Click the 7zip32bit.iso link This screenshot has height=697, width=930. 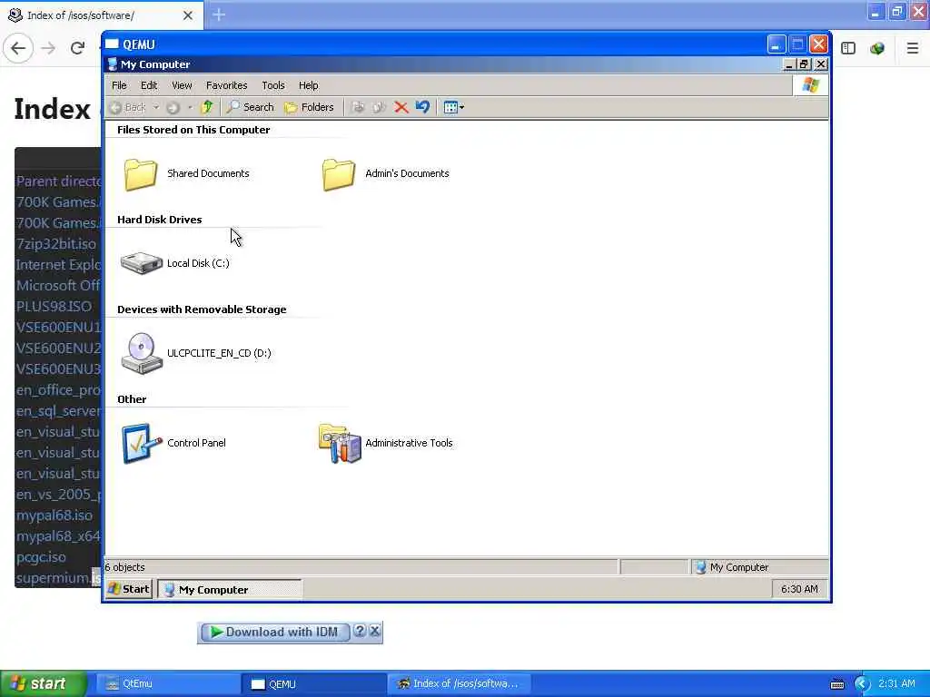pyautogui.click(x=55, y=243)
